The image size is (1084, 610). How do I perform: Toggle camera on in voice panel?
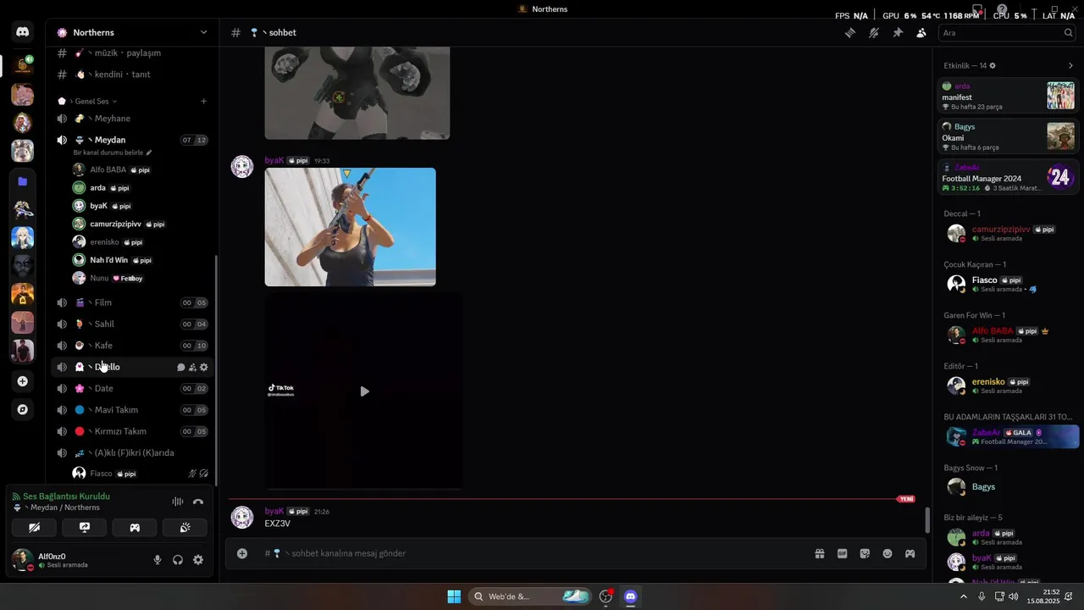click(34, 527)
